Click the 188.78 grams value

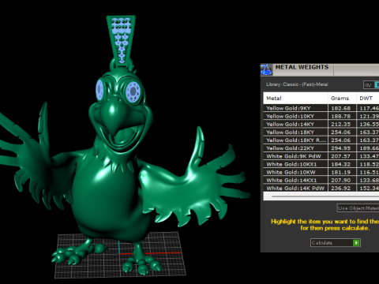pos(341,116)
